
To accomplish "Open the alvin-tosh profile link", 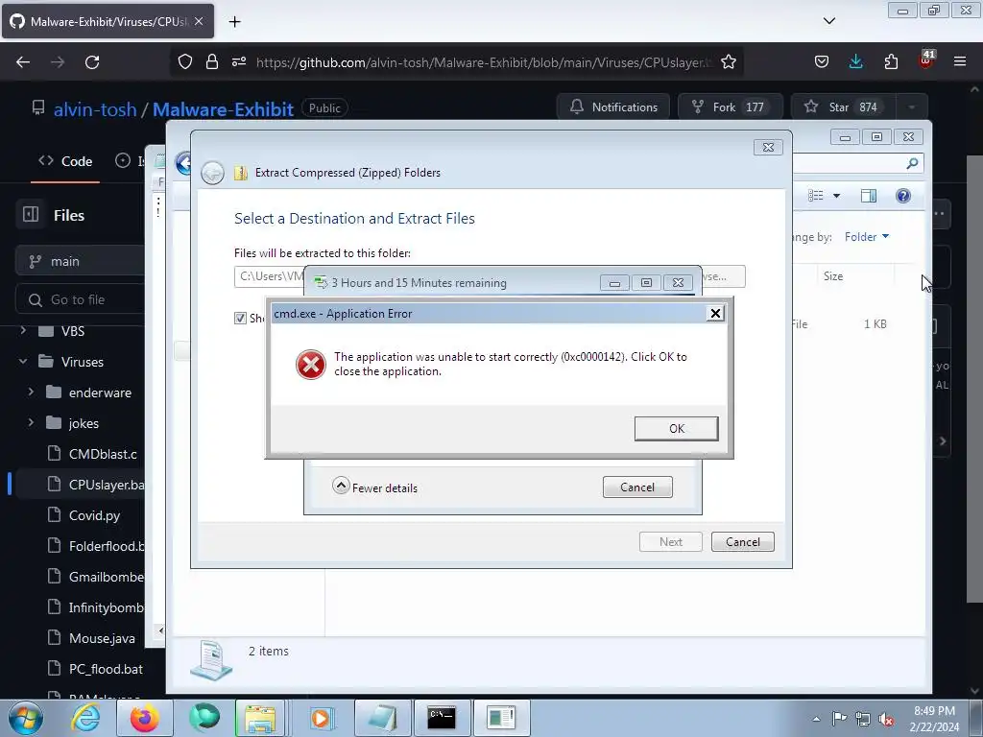I will click(95, 109).
